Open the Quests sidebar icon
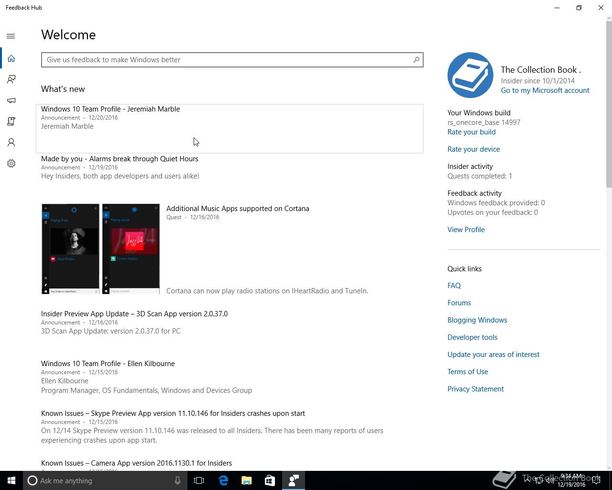 [x=11, y=122]
